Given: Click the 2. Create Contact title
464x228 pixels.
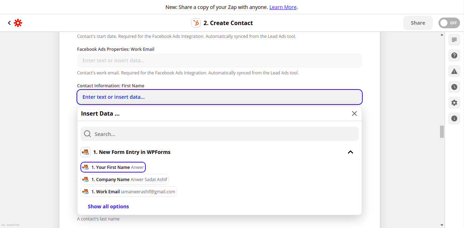Looking at the screenshot, I should click(x=228, y=23).
